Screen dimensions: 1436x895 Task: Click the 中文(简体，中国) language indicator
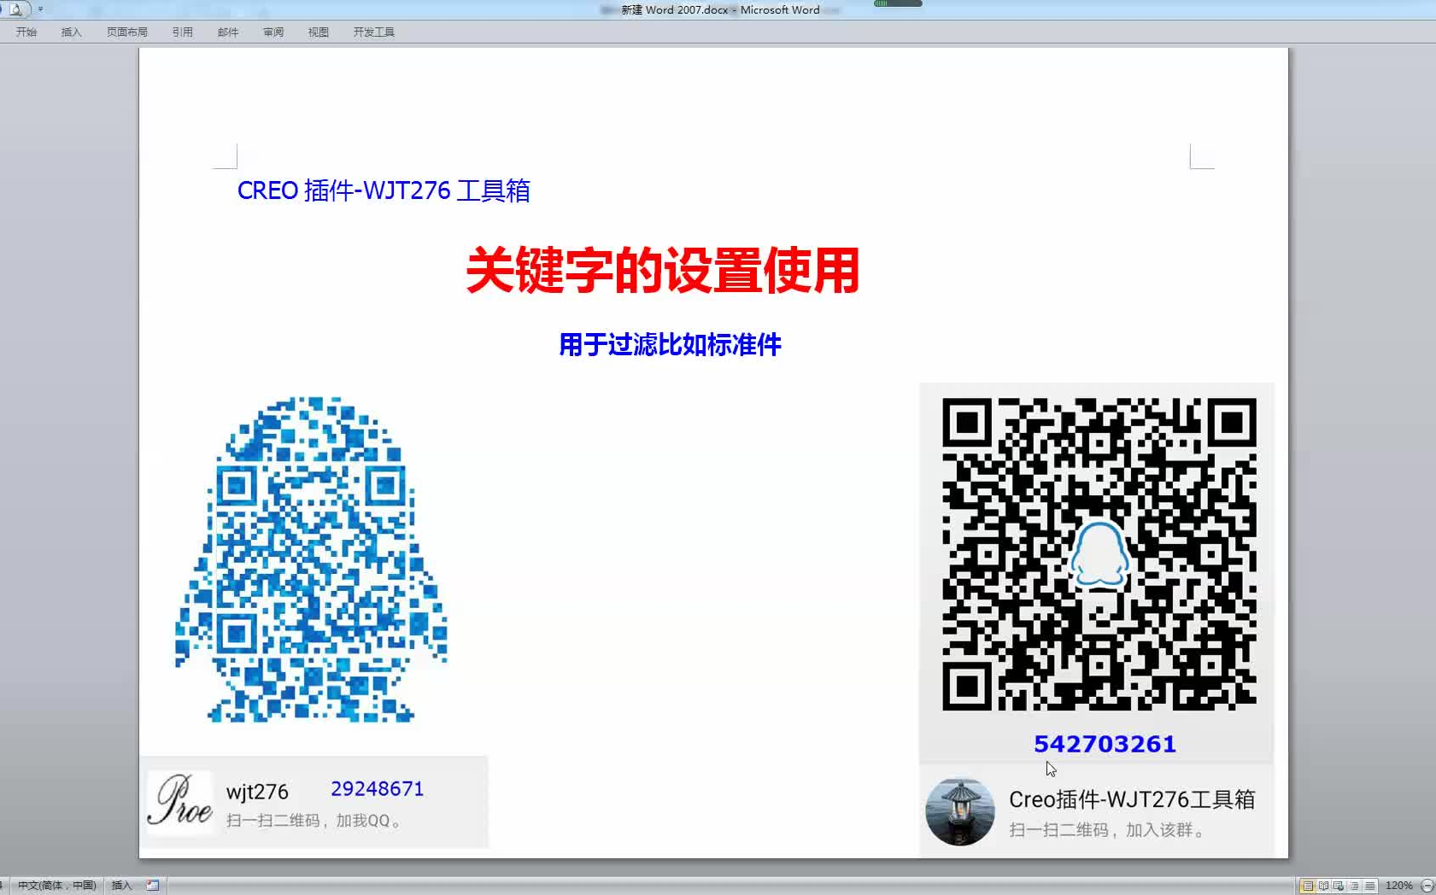tap(56, 886)
